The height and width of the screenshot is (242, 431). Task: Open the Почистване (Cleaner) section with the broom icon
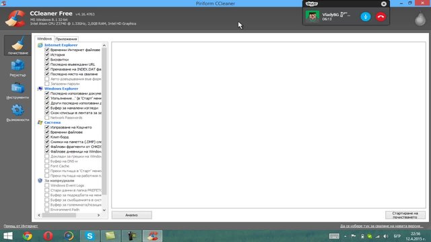(x=18, y=45)
